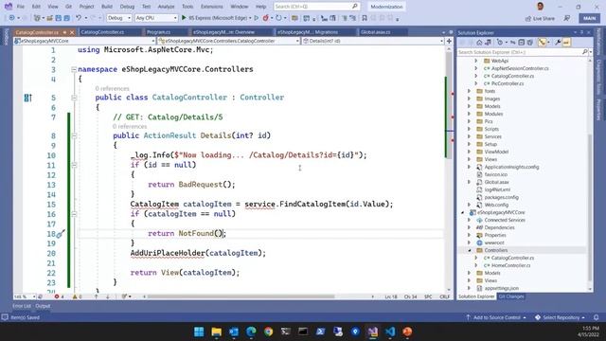The width and height of the screenshot is (606, 341).
Task: Open the Extensions menu
Action: 212,7
